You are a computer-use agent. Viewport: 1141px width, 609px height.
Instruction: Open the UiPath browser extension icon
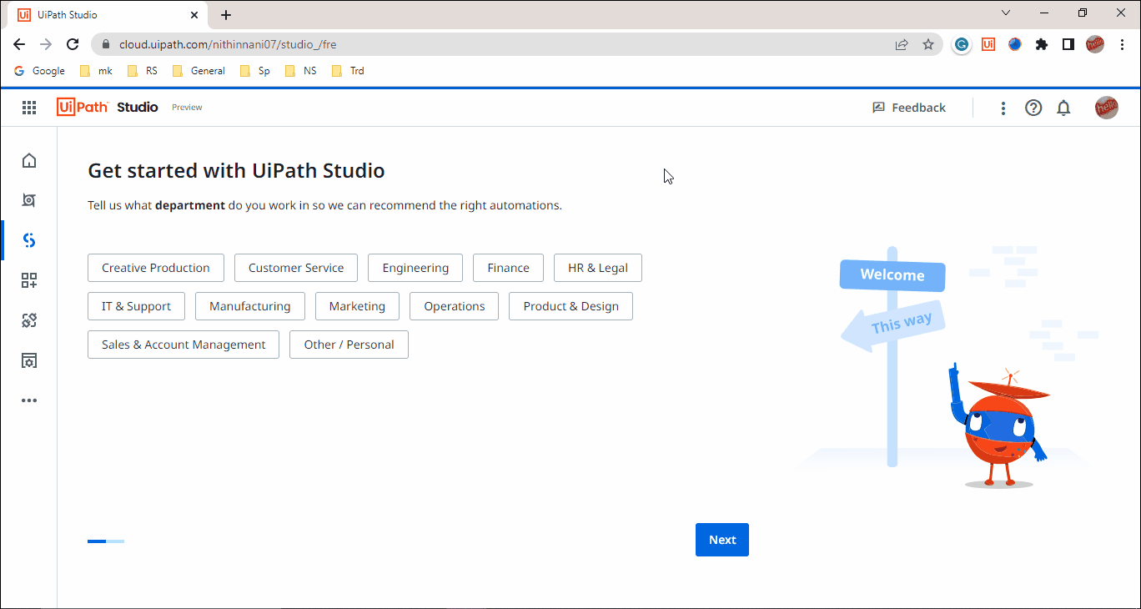tap(988, 44)
